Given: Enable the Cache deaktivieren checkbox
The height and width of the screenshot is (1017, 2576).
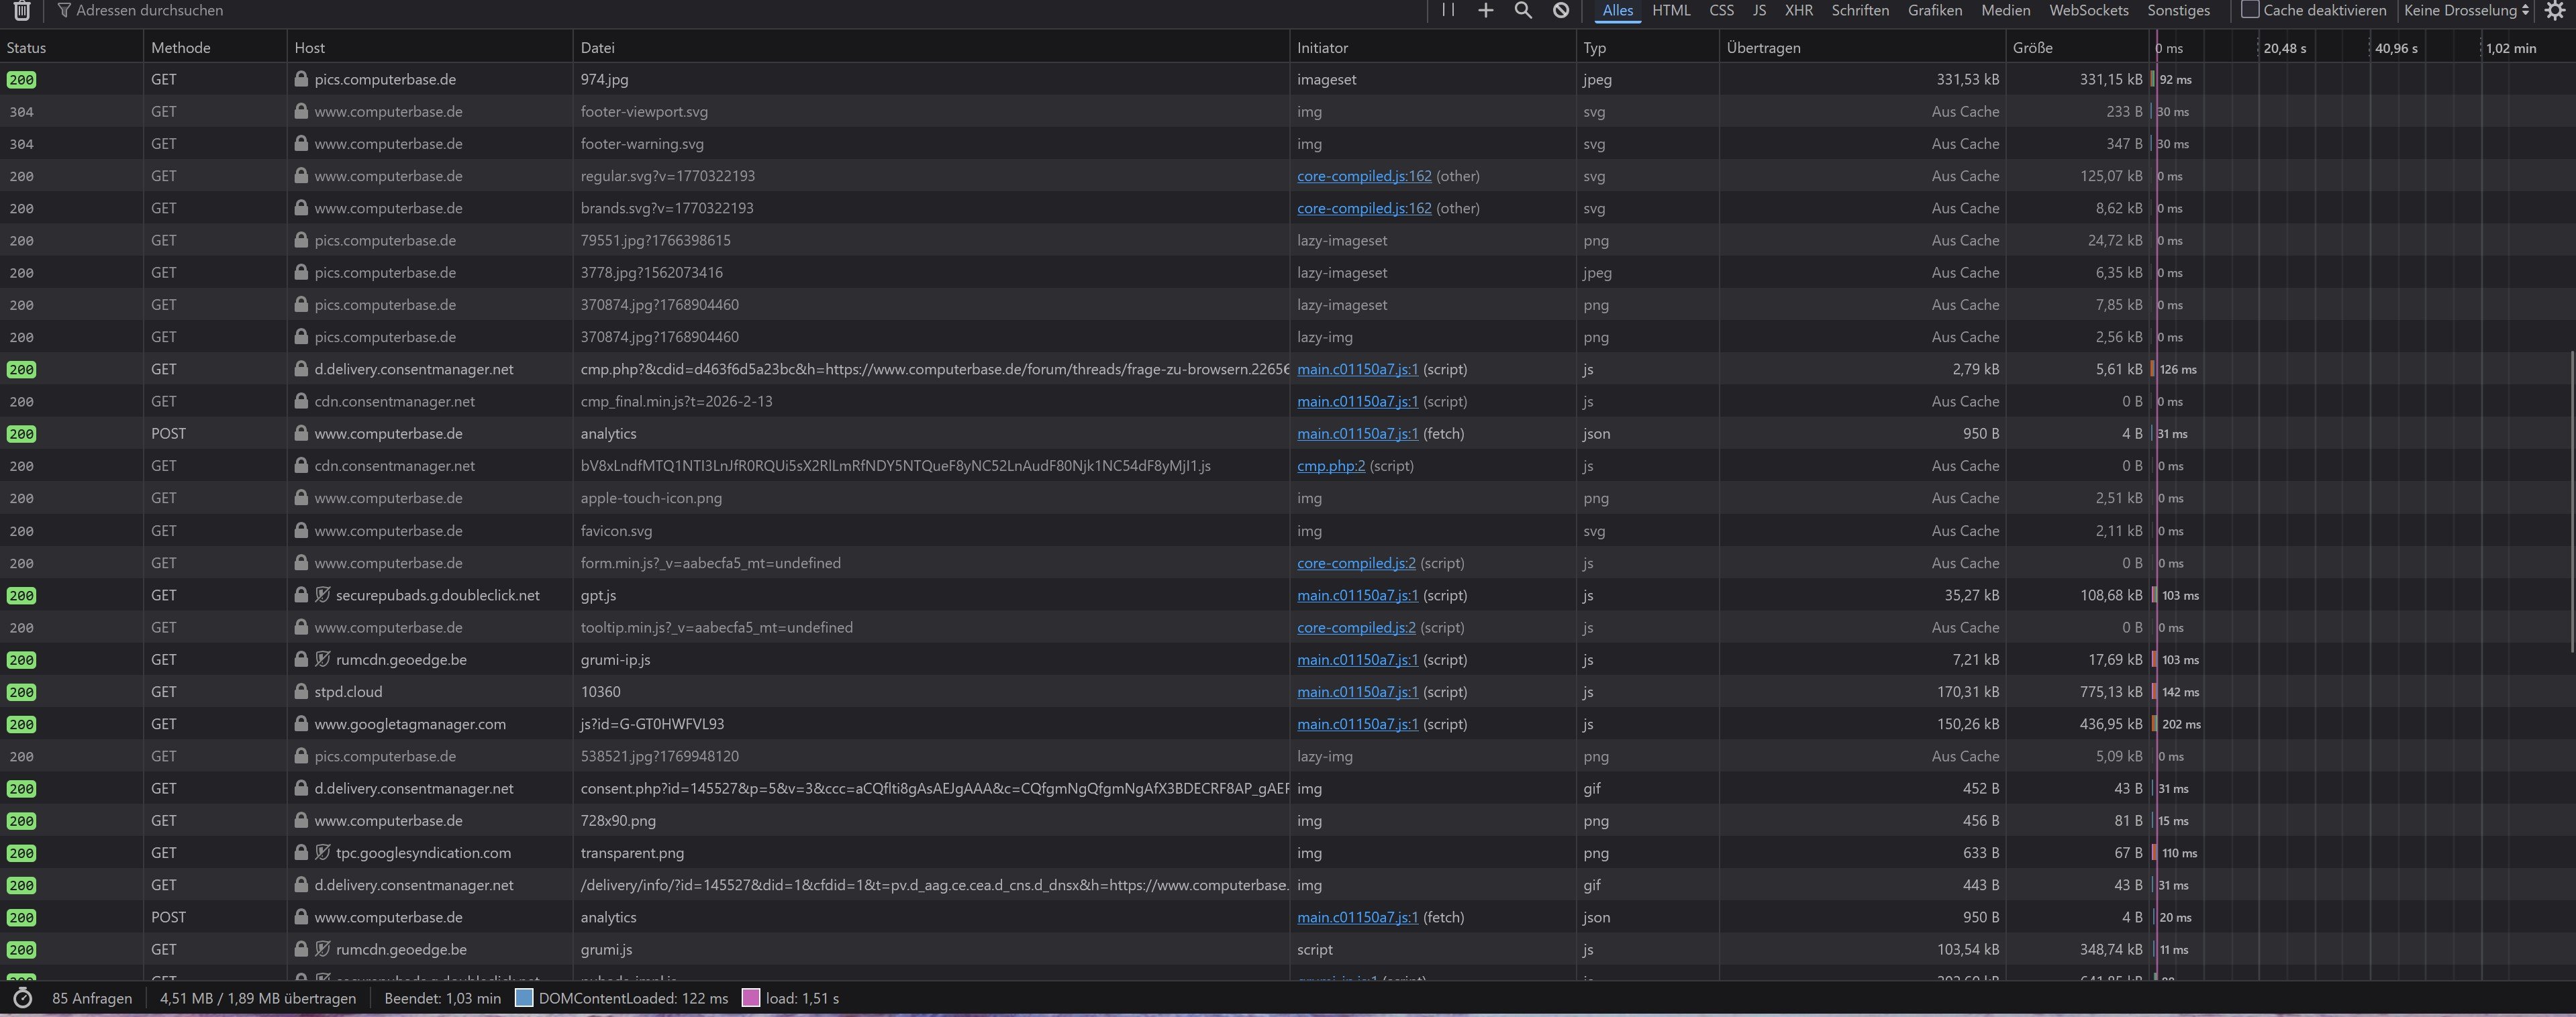Looking at the screenshot, I should point(2250,10).
